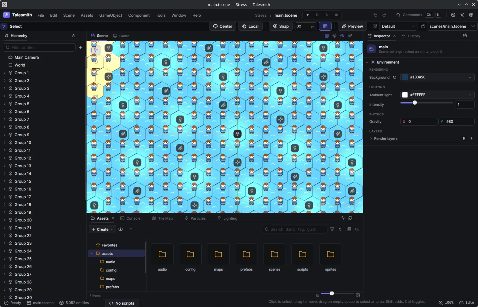478x307 pixels.
Task: Toggle gizmo visibility with the eye icon
Action: pyautogui.click(x=342, y=36)
